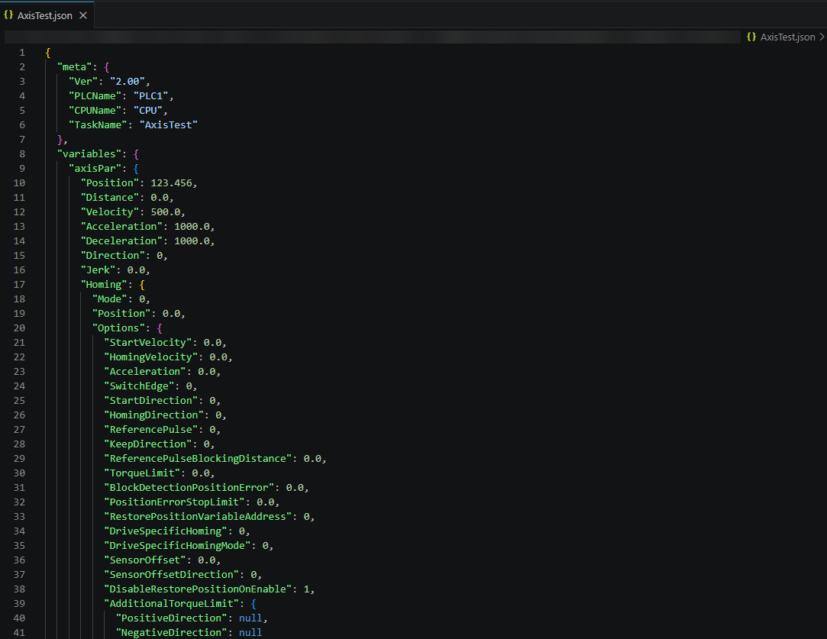The width and height of the screenshot is (827, 639).
Task: Click the "PLC1" value
Action: [151, 96]
